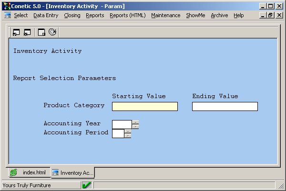Open the Data Entry menu

tap(46, 15)
